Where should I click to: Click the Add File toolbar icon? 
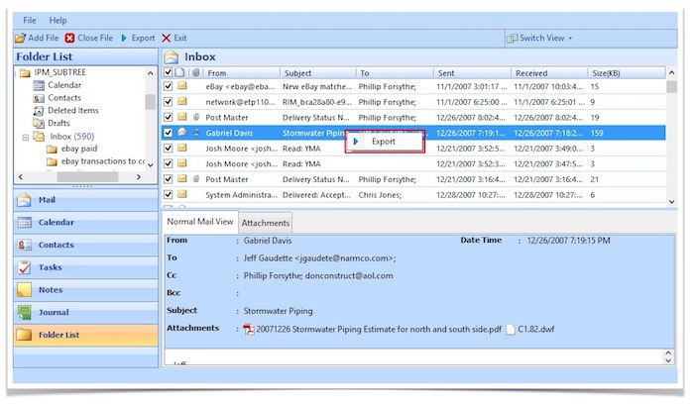pyautogui.click(x=21, y=38)
